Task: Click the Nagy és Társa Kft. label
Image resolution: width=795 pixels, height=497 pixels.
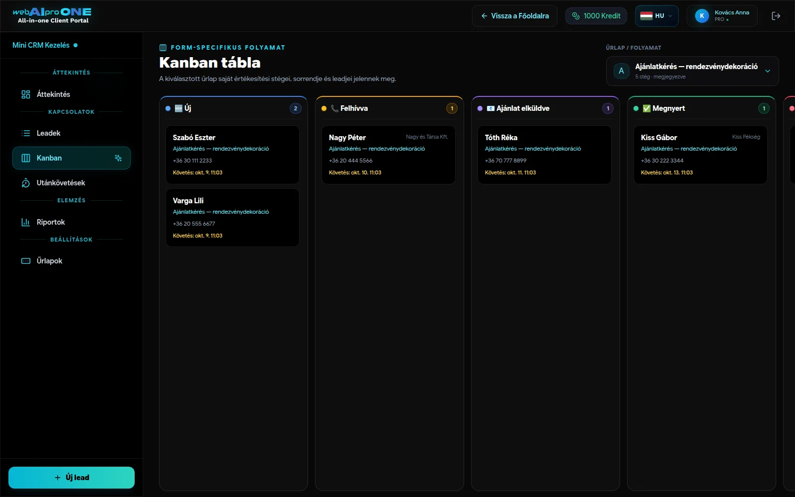Action: pyautogui.click(x=427, y=137)
